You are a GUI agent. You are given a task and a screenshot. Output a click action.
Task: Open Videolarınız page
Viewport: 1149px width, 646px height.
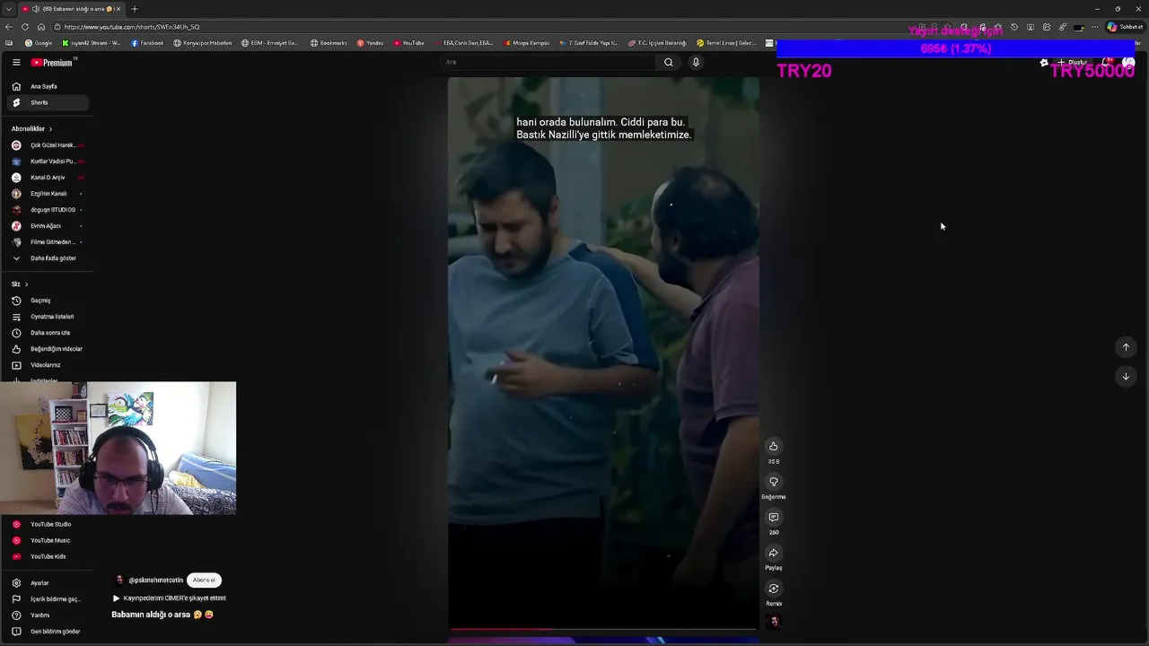(47, 365)
